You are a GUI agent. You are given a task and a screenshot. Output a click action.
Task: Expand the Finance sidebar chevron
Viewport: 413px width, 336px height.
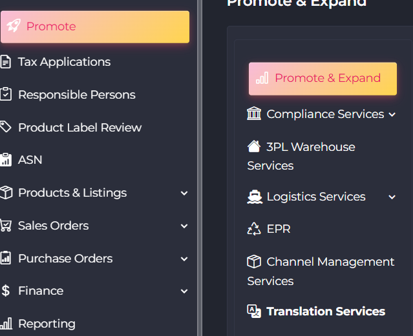pos(184,292)
